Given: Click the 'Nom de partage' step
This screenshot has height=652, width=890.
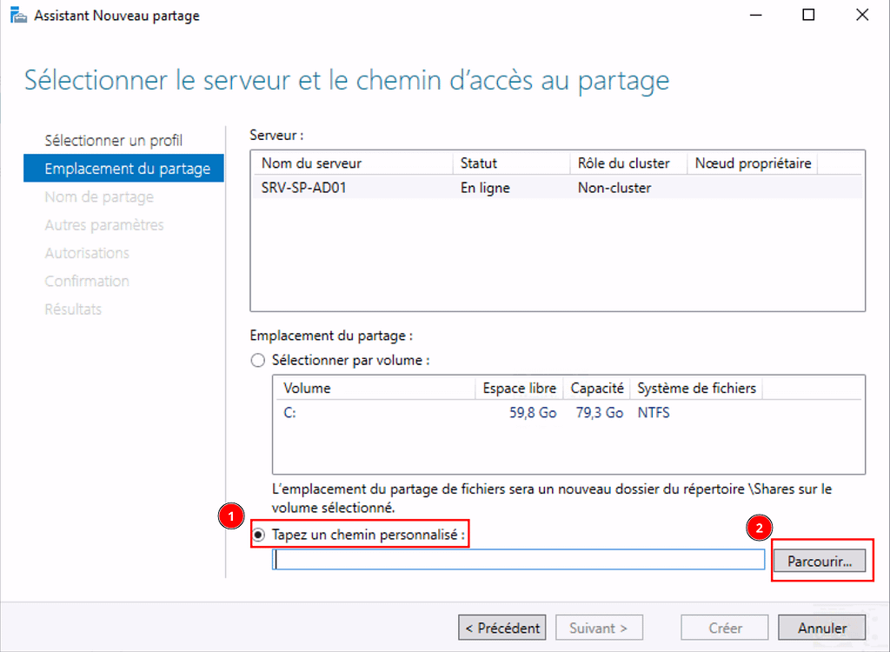Looking at the screenshot, I should [x=99, y=197].
